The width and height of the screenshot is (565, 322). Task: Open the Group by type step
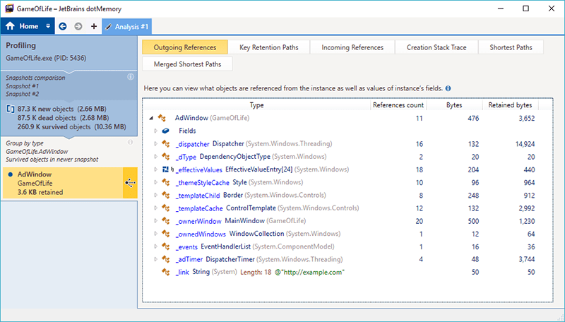69,151
